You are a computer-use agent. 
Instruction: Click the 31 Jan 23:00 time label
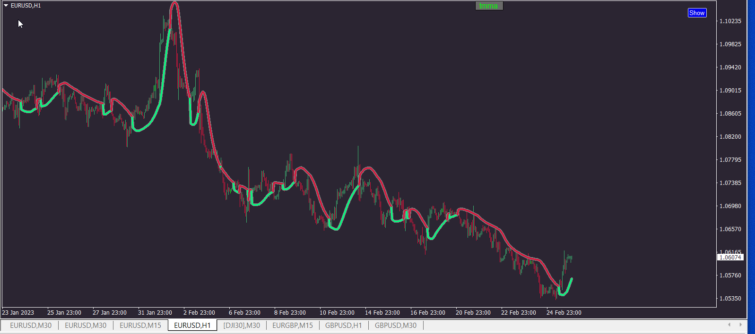[155, 312]
